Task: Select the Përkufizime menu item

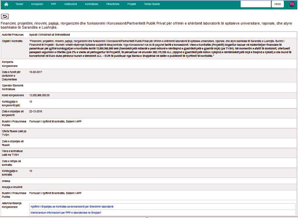Action: coord(113,4)
